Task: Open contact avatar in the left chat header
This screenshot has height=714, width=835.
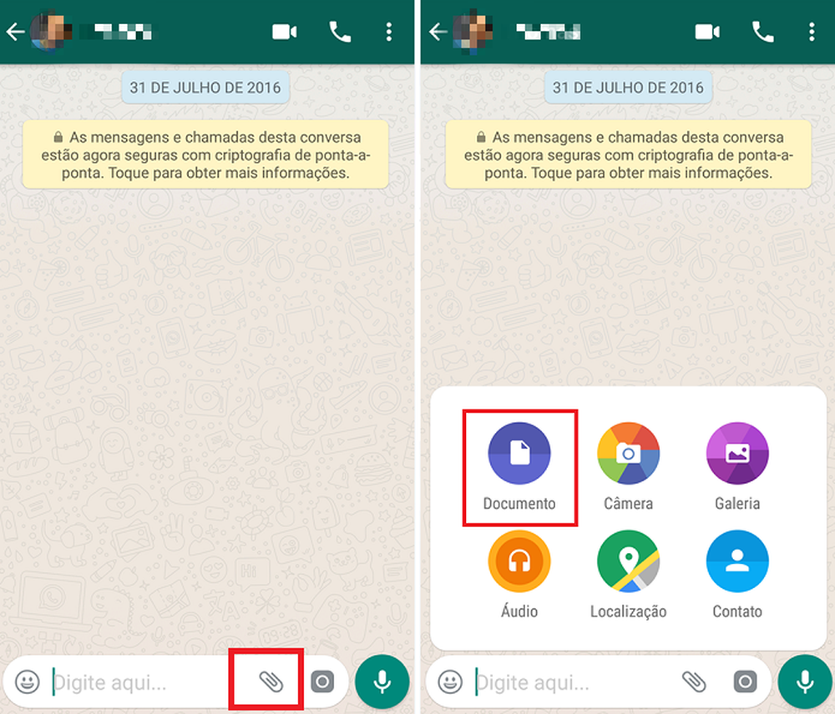Action: click(x=51, y=32)
